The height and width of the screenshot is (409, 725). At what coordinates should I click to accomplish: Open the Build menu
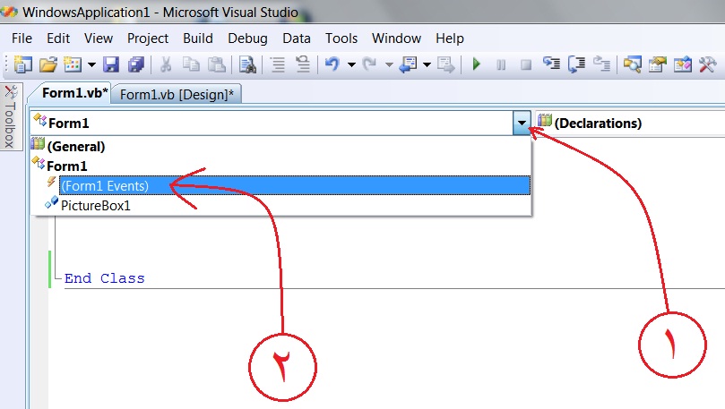(198, 38)
